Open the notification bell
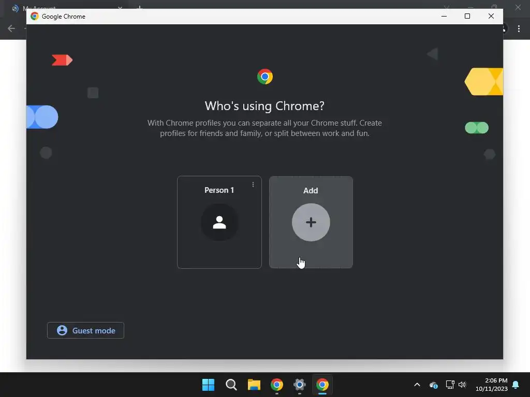530x397 pixels. click(516, 385)
